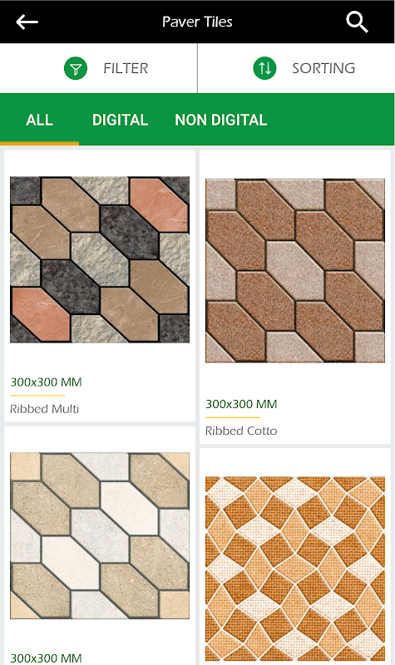Viewport: 395px width, 665px height.
Task: Open the SORTING options
Action: click(x=296, y=68)
